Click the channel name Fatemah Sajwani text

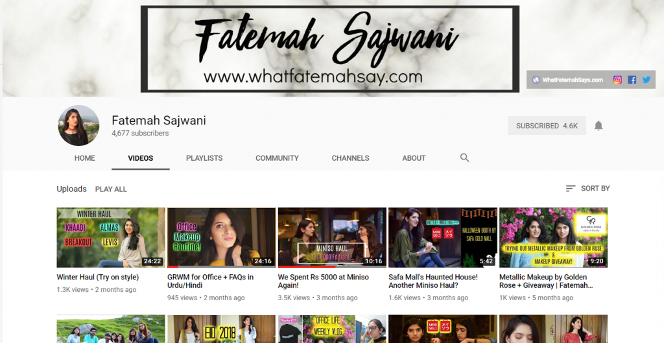(x=159, y=121)
